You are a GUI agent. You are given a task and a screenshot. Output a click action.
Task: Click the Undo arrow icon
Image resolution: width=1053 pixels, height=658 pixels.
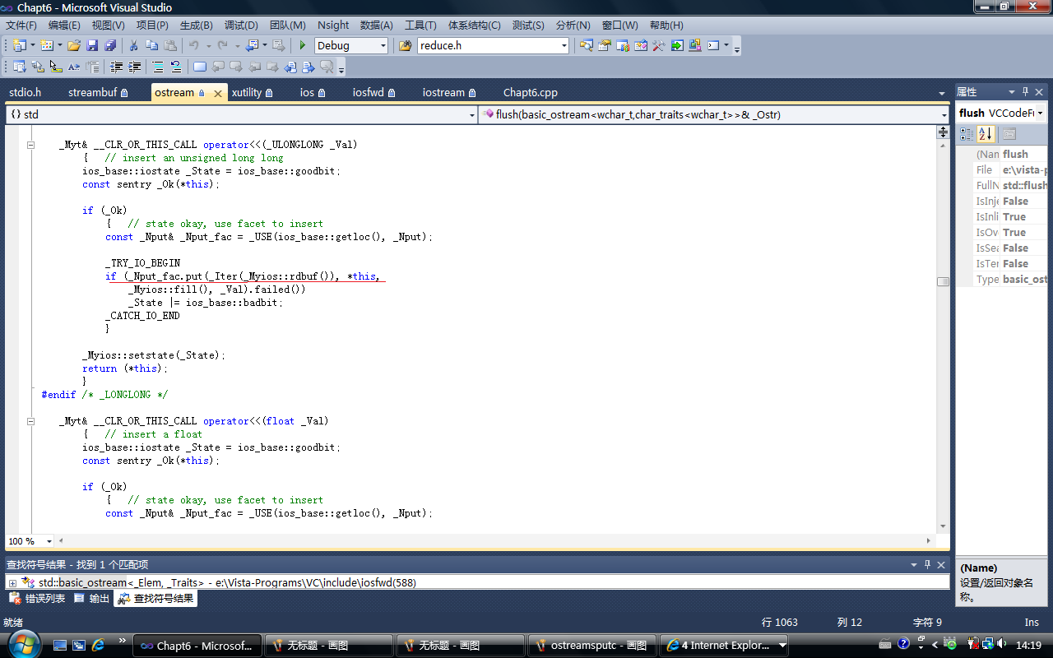coord(194,45)
